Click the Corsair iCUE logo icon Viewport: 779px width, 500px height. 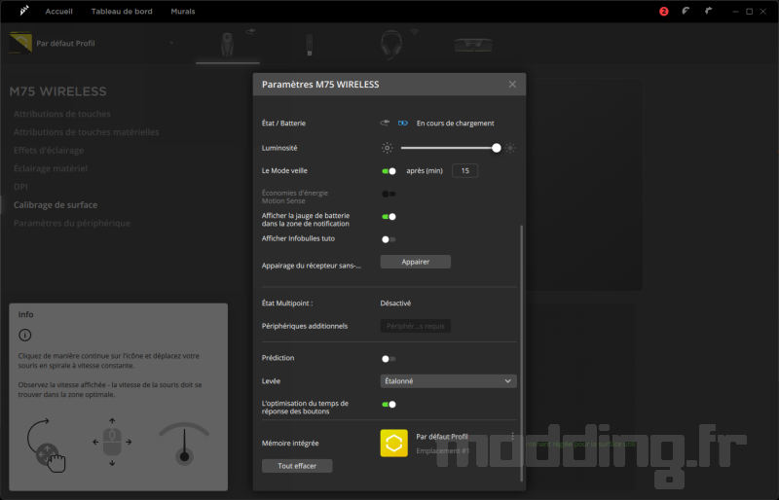coord(23,11)
